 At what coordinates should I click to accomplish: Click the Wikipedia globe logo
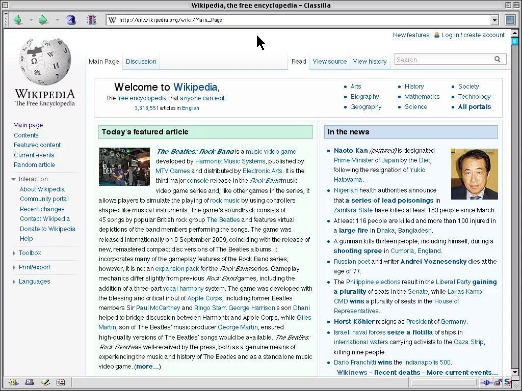point(45,62)
